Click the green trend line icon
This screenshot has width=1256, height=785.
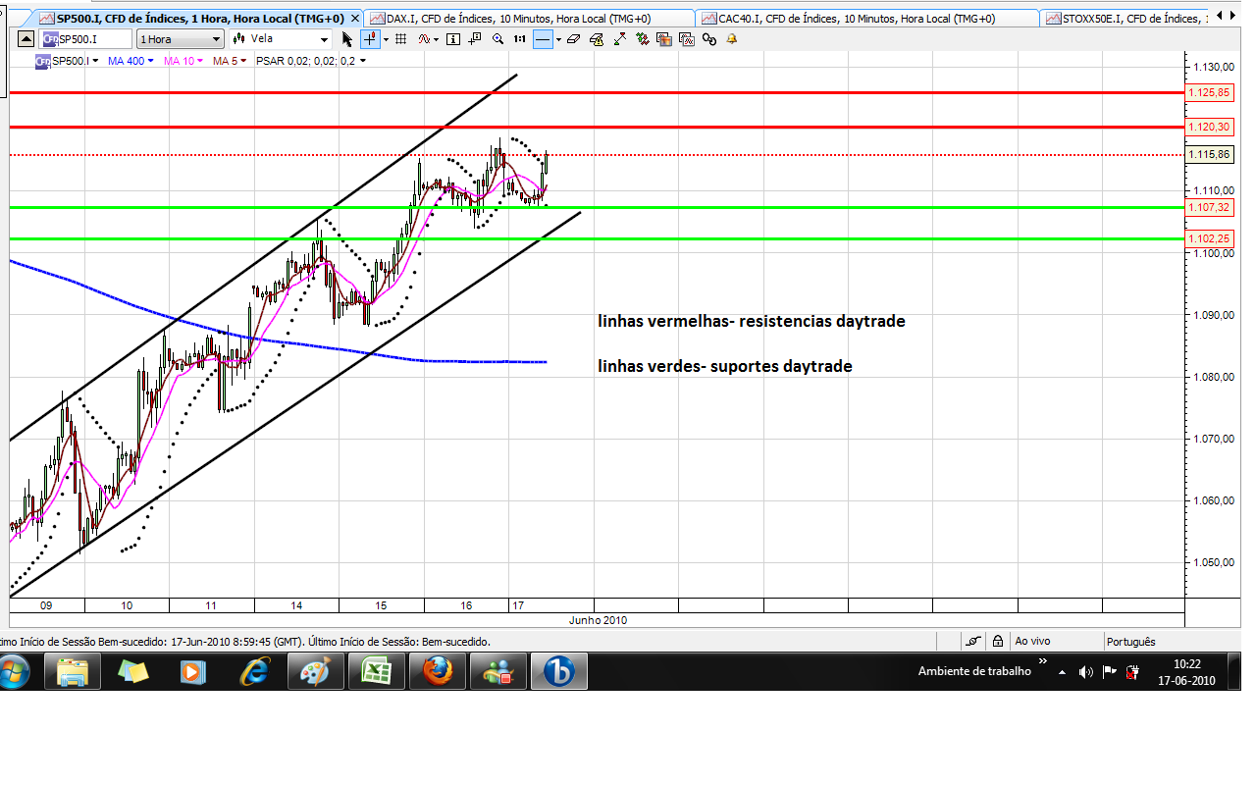tap(620, 38)
